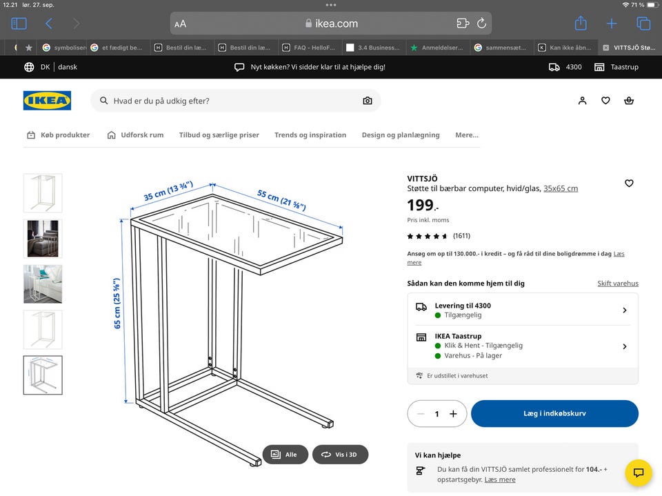Open the favorites heart in the header

pos(605,101)
